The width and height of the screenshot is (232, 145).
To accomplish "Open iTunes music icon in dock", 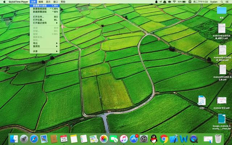I will pyautogui.click(x=124, y=138).
